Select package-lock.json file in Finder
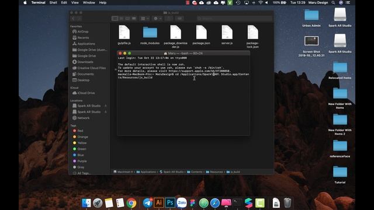 click(x=252, y=36)
